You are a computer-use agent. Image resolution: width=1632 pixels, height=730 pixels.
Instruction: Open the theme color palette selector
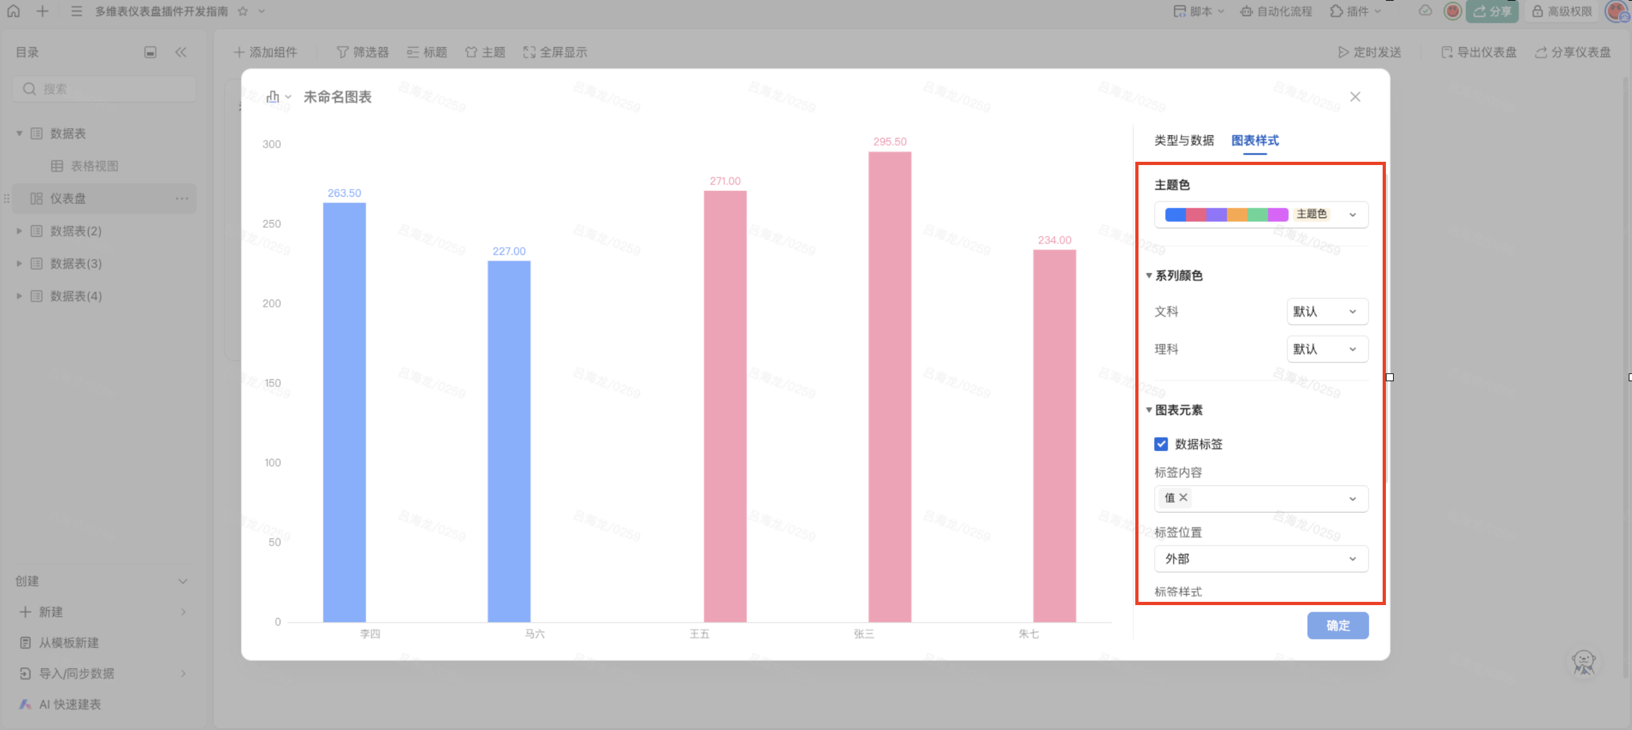point(1260,214)
